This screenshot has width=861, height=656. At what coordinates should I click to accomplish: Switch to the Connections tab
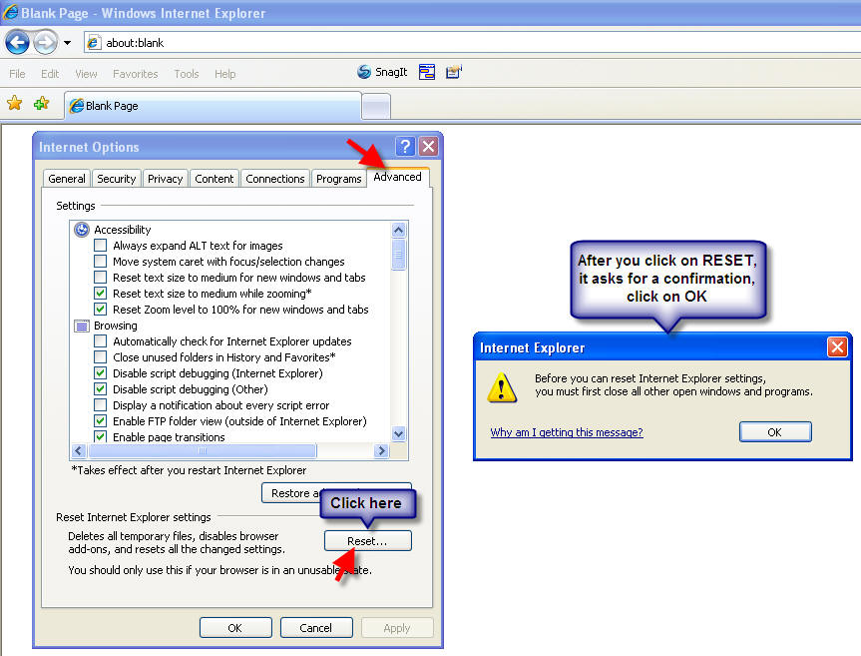[x=275, y=179]
